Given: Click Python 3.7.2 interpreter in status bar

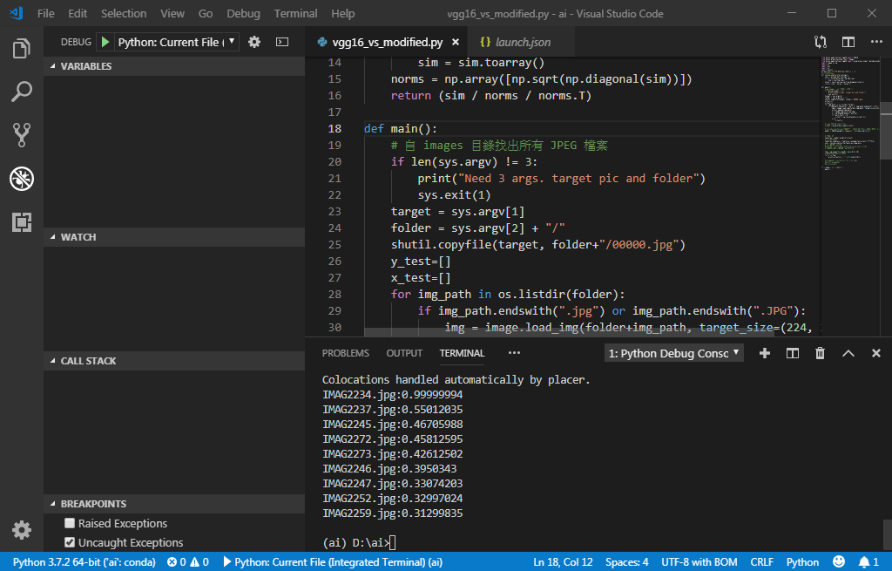Looking at the screenshot, I should pyautogui.click(x=84, y=562).
